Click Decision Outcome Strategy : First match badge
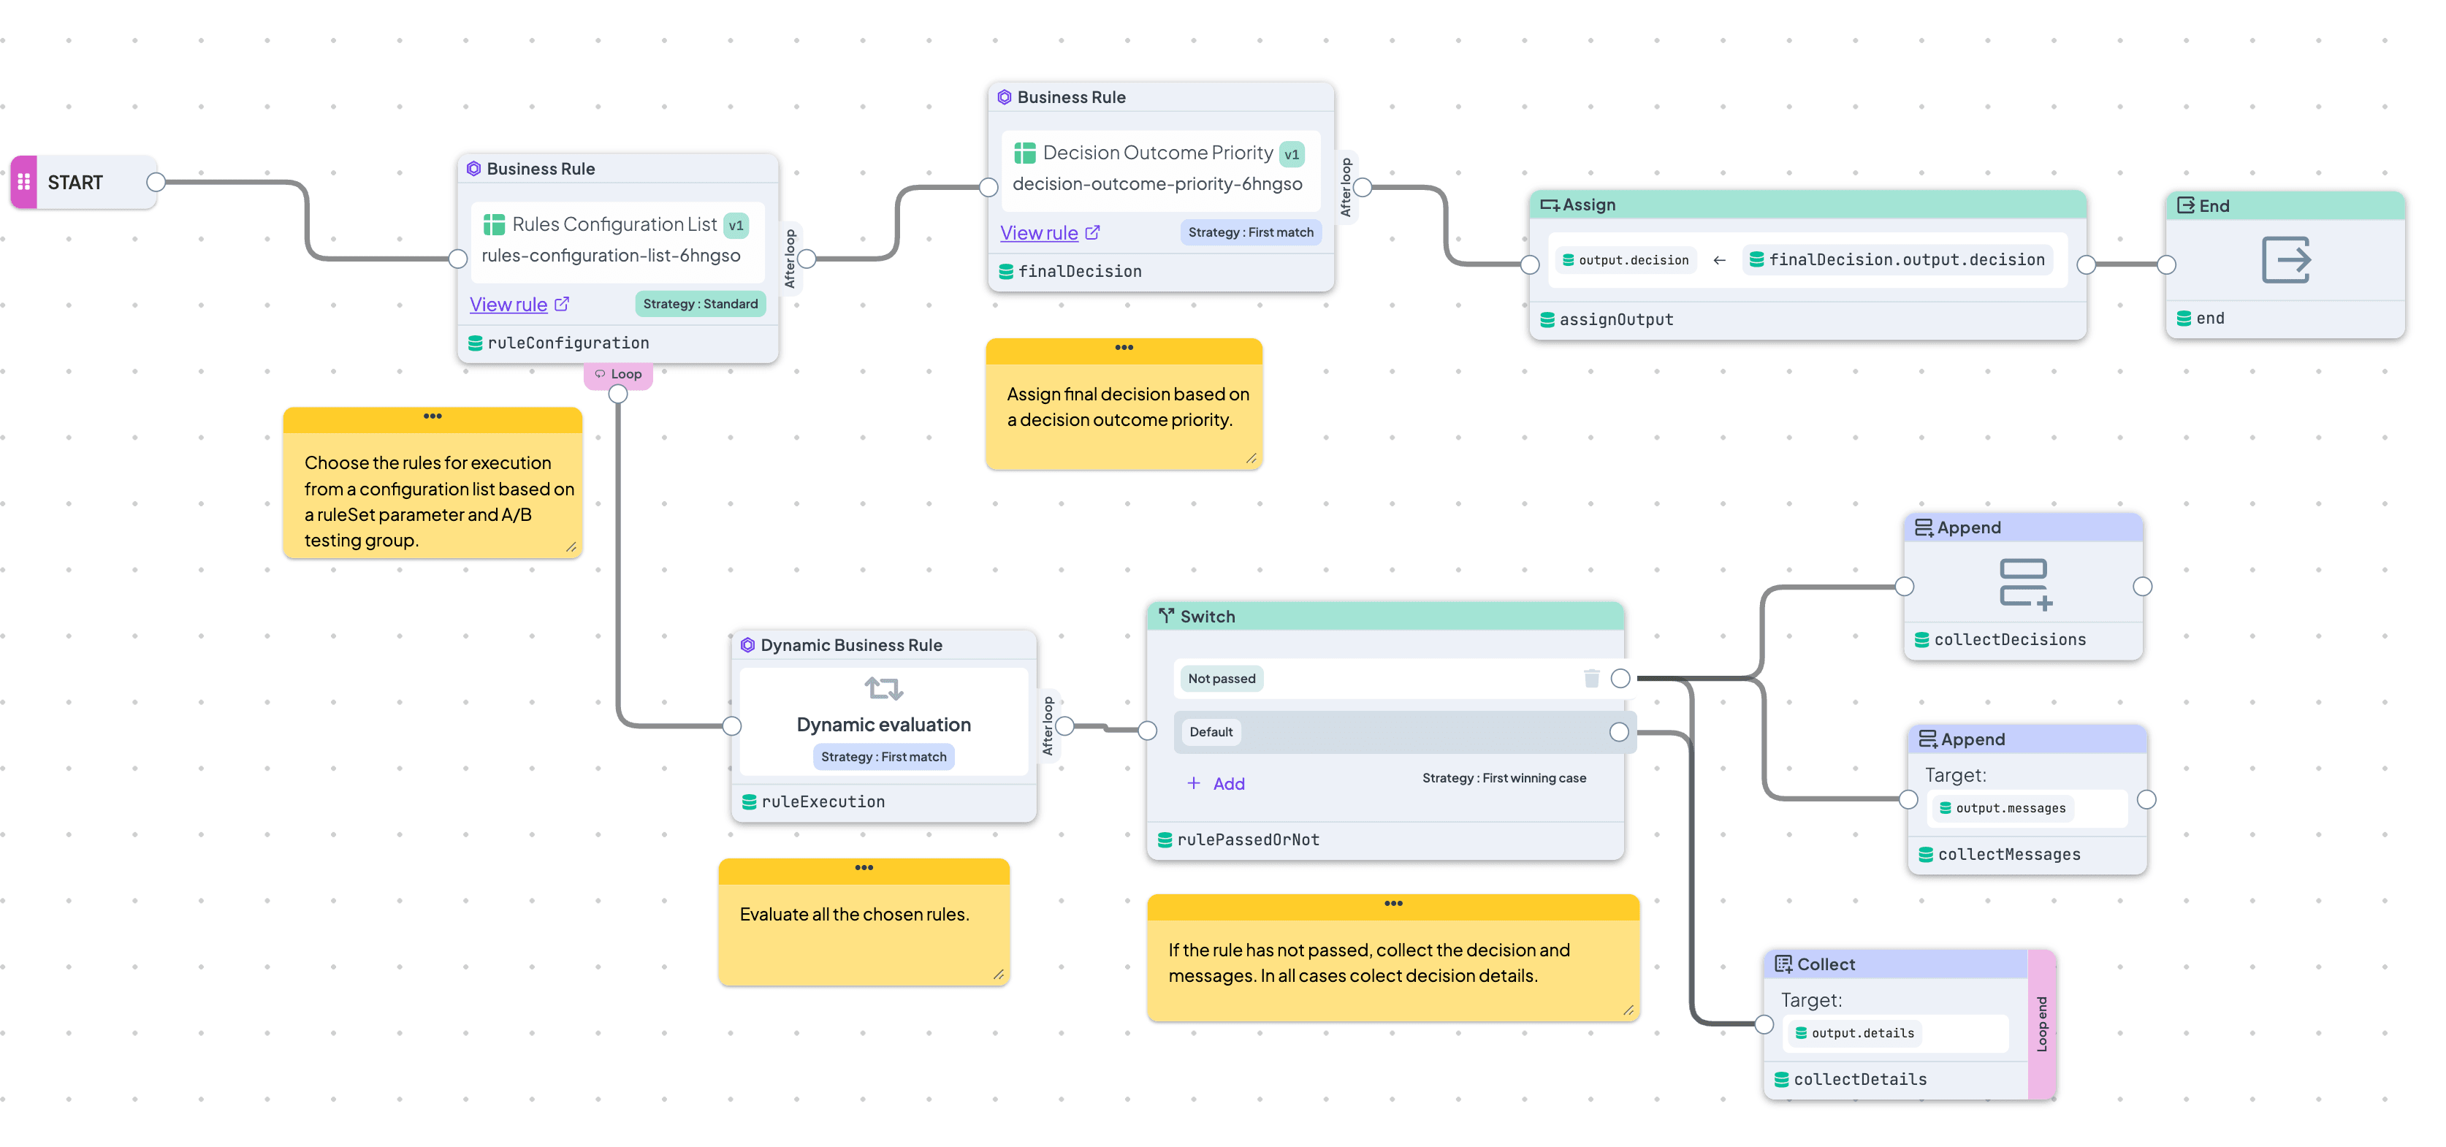2446x1147 pixels. (x=1251, y=232)
